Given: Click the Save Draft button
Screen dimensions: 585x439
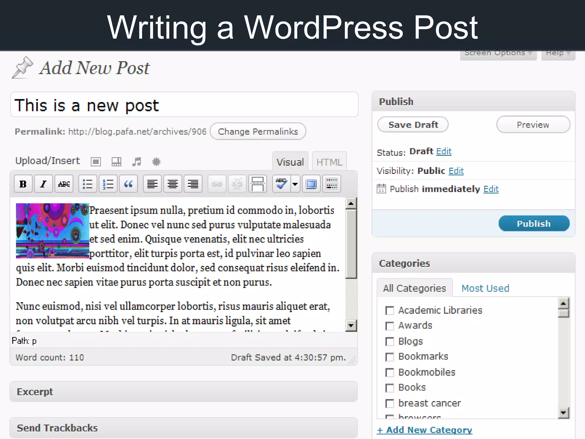Looking at the screenshot, I should (x=413, y=125).
